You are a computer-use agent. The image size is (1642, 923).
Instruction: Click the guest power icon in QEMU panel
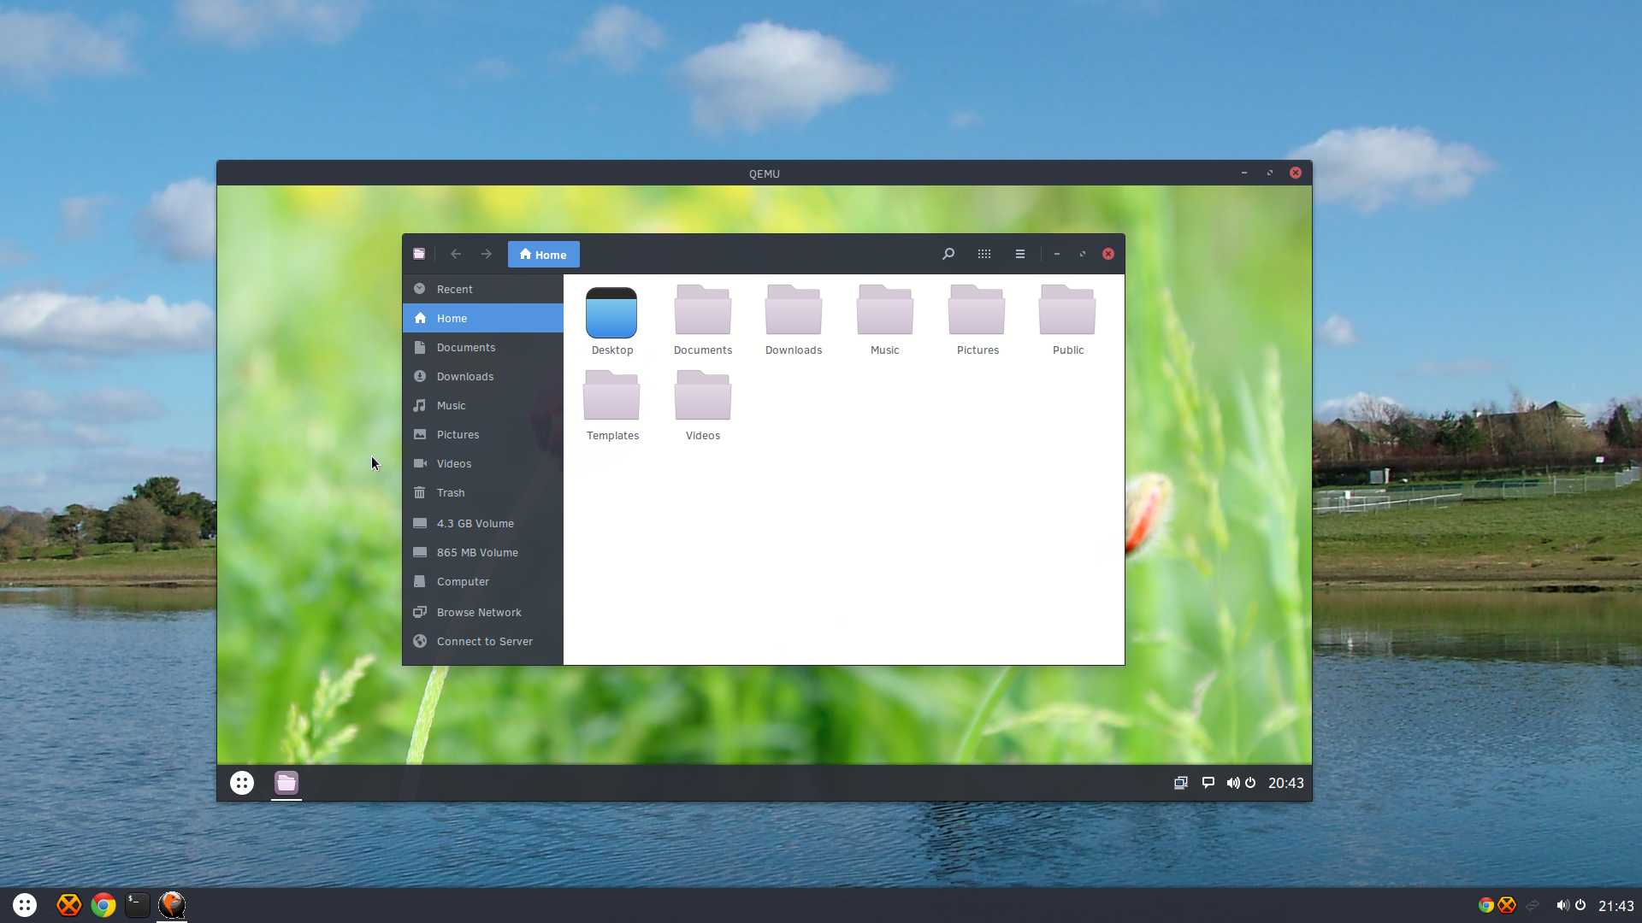[1250, 783]
